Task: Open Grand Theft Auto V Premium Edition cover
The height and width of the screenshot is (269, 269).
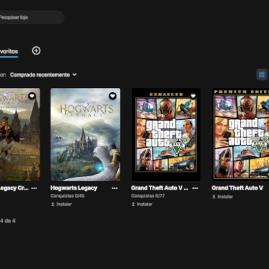Action: pyautogui.click(x=241, y=134)
